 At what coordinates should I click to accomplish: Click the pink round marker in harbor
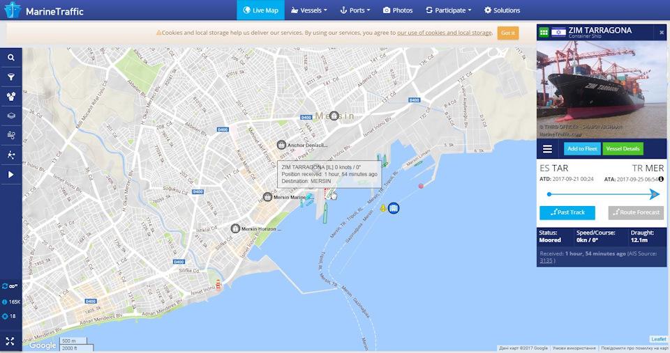pyautogui.click(x=421, y=186)
